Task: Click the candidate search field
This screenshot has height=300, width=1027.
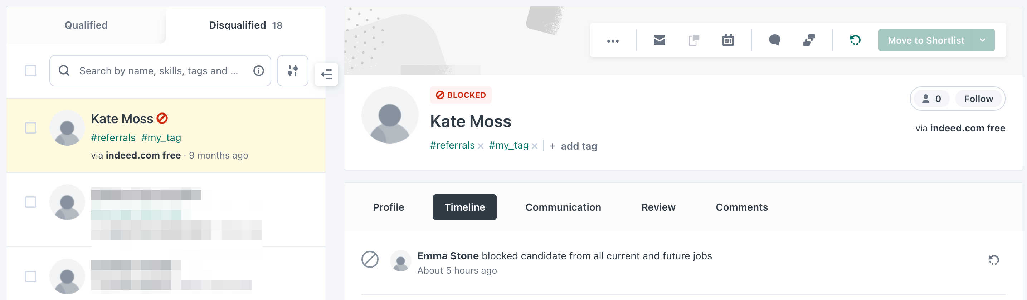Action: point(158,71)
